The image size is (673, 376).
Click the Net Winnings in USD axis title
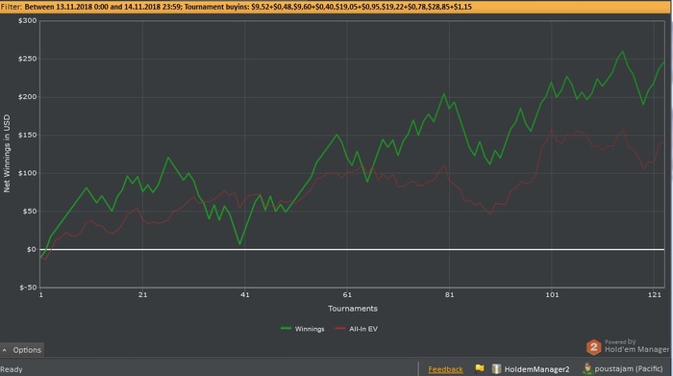point(7,153)
